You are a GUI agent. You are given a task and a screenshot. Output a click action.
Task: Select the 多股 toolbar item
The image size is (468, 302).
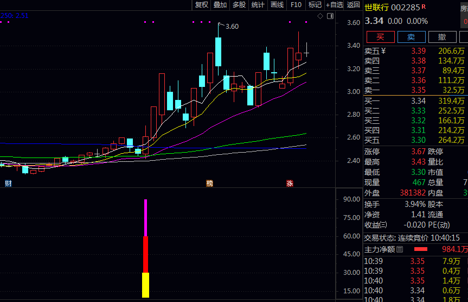click(x=239, y=5)
